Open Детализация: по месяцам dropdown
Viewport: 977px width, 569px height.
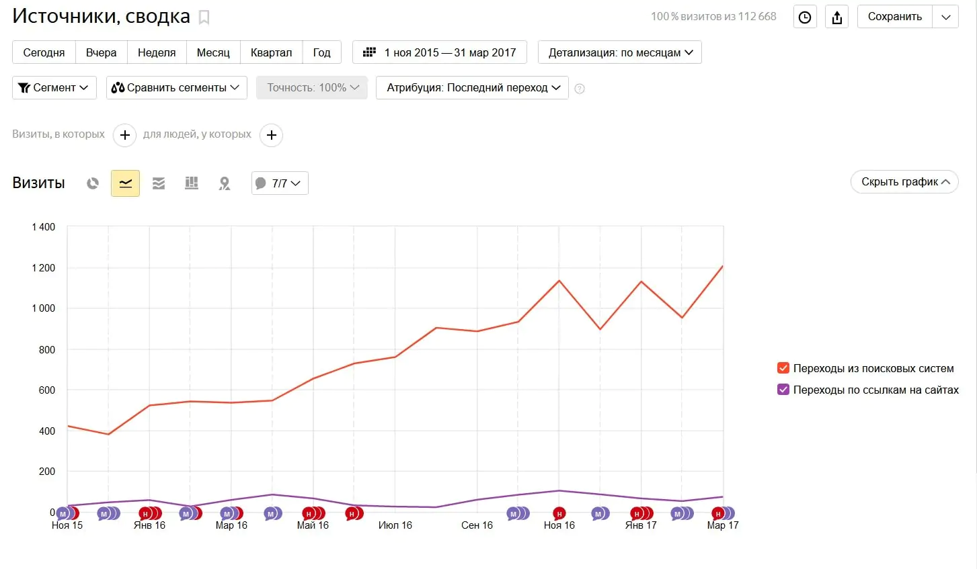[620, 52]
